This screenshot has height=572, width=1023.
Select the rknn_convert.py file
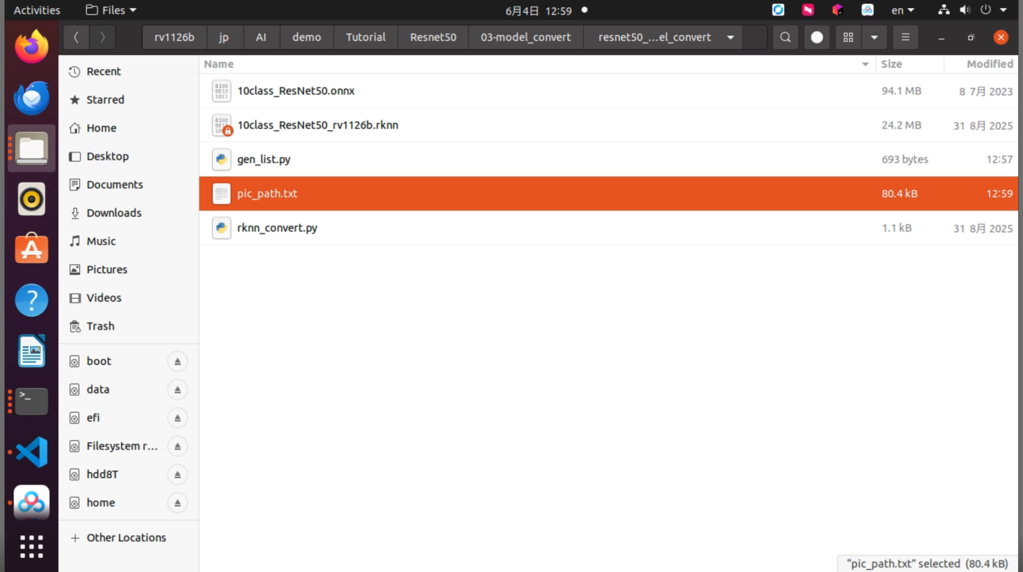click(609, 228)
